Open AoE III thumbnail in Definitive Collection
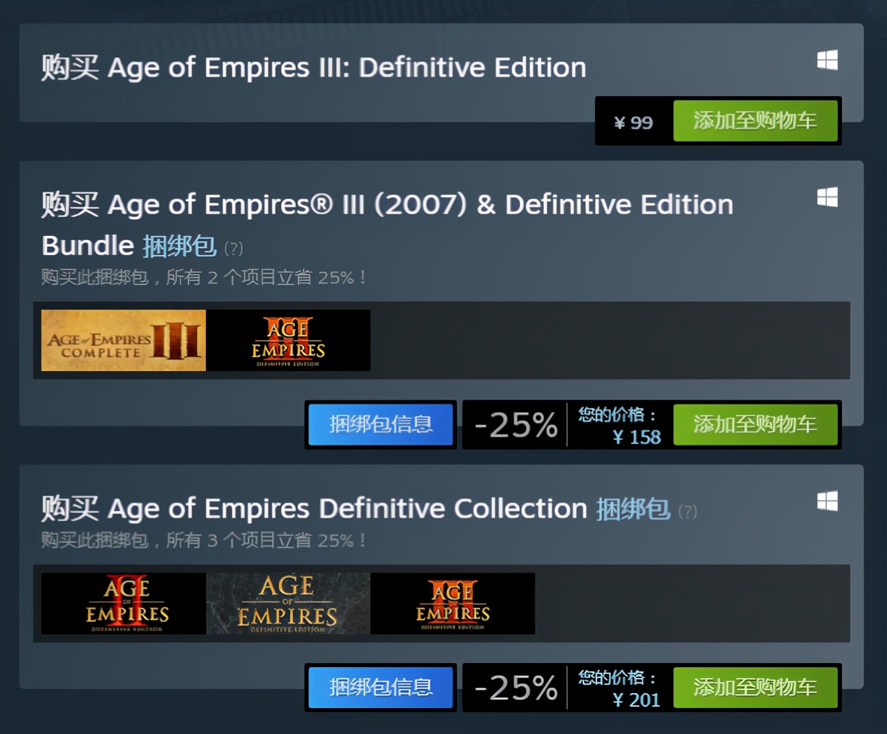 point(453,604)
